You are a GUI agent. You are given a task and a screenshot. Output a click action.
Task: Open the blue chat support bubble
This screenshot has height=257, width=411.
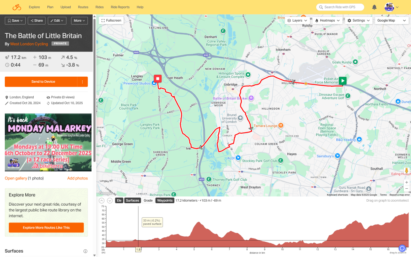[x=402, y=249]
